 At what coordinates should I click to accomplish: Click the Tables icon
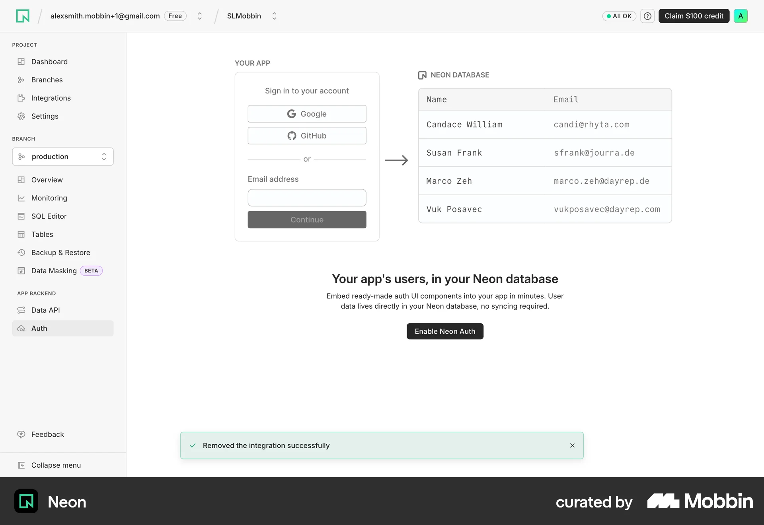pos(21,235)
